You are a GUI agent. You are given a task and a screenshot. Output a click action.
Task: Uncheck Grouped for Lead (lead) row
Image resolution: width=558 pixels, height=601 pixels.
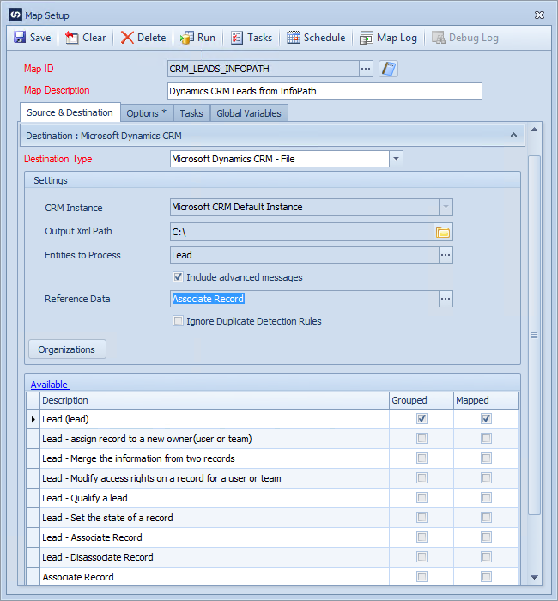(x=422, y=419)
